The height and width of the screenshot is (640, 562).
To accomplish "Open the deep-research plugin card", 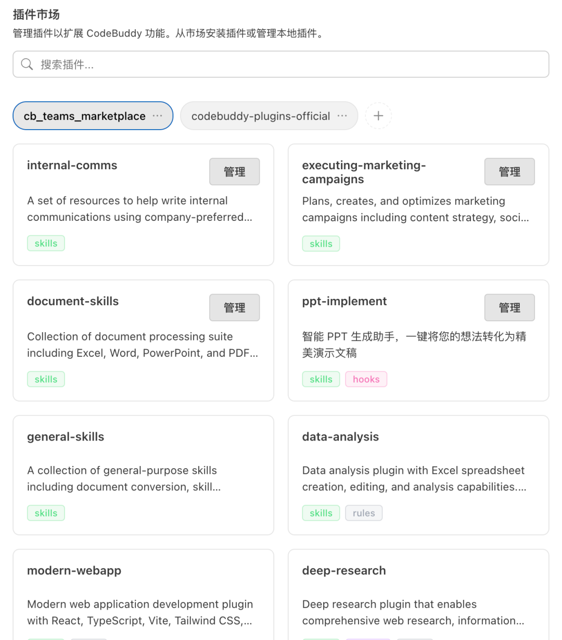I will (x=418, y=595).
